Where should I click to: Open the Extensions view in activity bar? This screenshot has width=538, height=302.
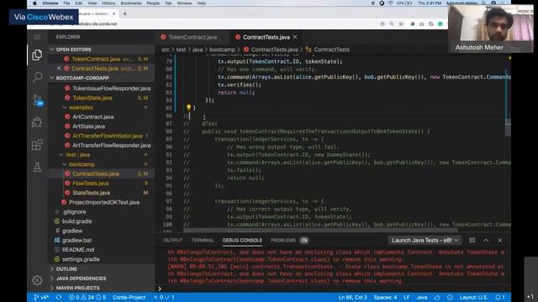37,144
